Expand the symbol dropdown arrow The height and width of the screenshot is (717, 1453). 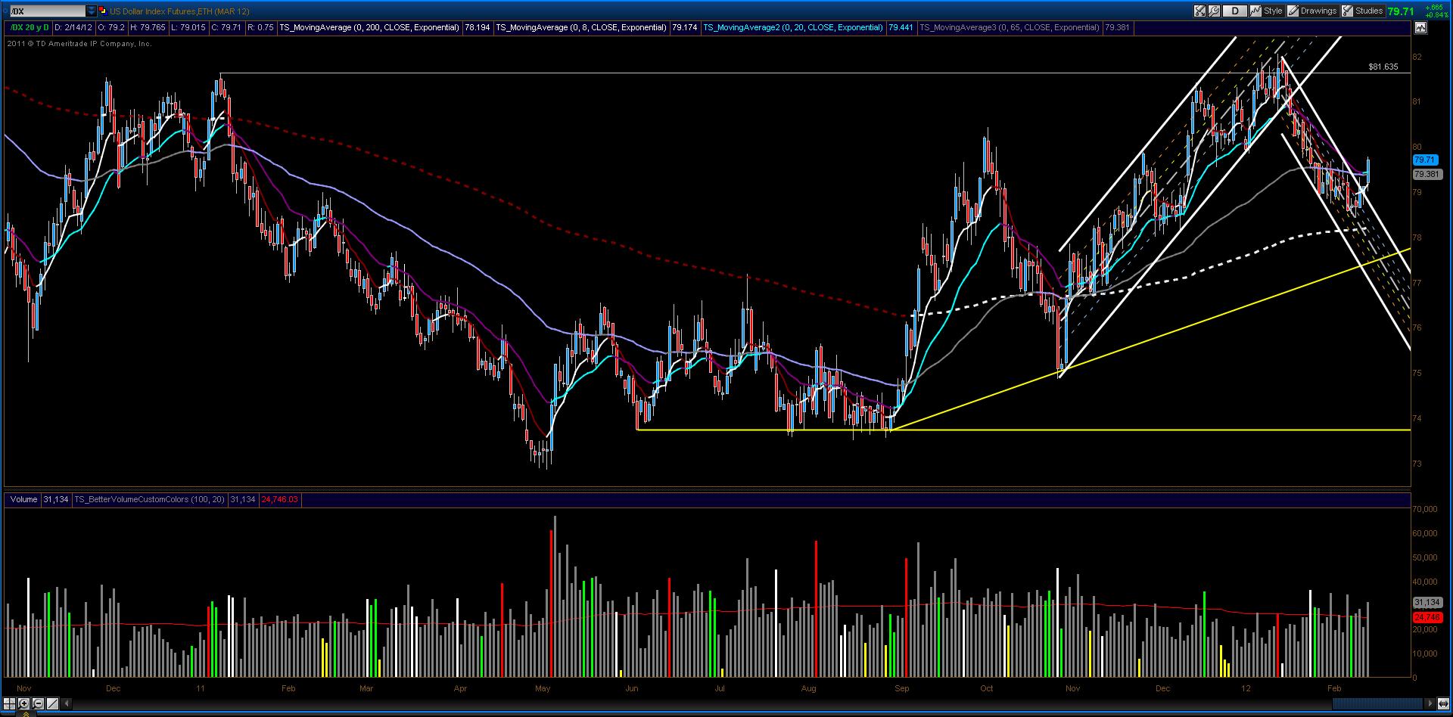tap(92, 11)
